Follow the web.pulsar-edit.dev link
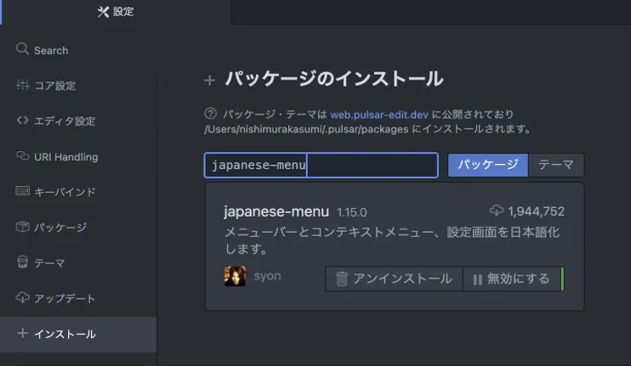The height and width of the screenshot is (366, 631). [x=379, y=115]
